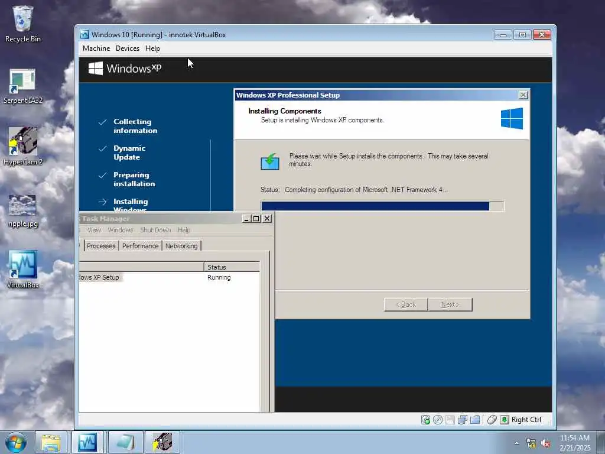Open the VirtualBox Help menu
Image resolution: width=605 pixels, height=454 pixels.
click(x=152, y=48)
